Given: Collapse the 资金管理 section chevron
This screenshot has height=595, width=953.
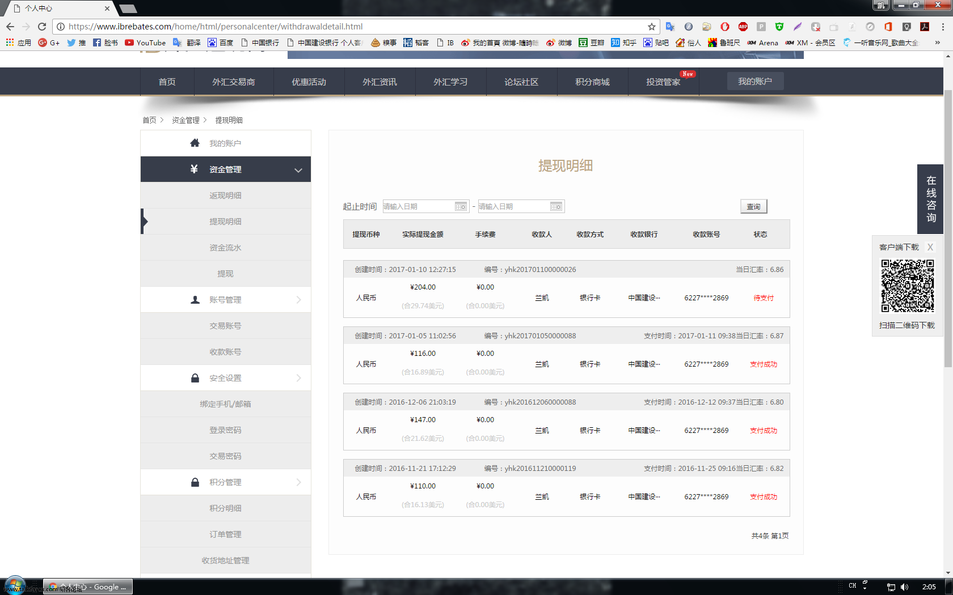Looking at the screenshot, I should click(298, 170).
